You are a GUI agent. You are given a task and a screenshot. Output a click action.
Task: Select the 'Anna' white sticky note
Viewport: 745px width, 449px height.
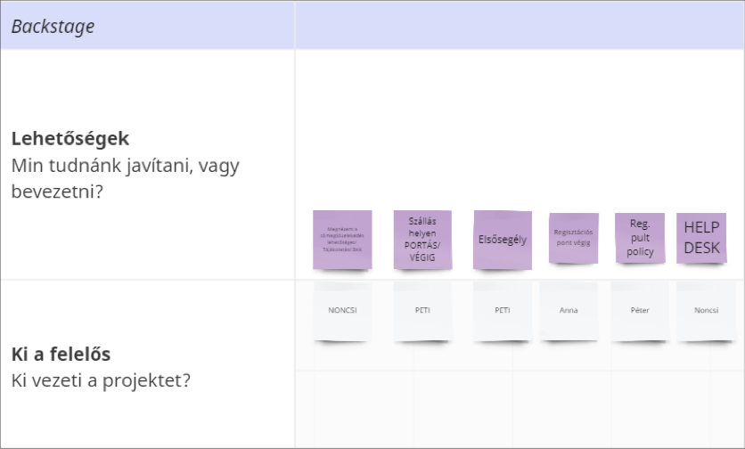pos(569,312)
